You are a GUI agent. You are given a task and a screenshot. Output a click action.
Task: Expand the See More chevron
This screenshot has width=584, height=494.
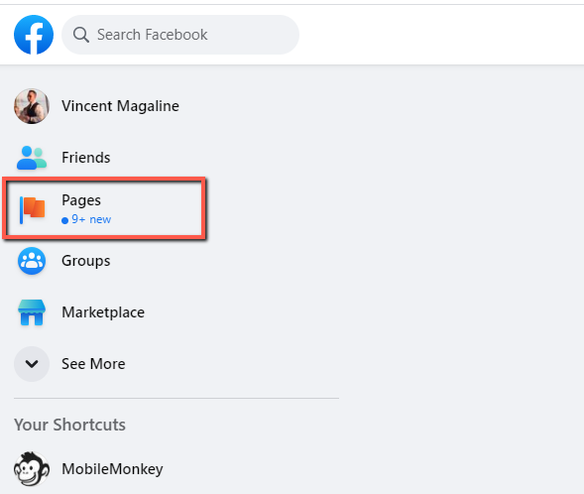point(32,364)
